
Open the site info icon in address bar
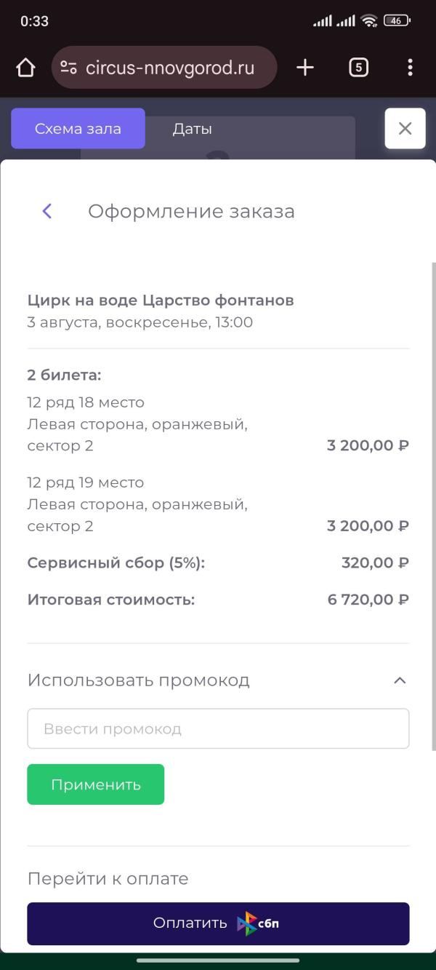coord(68,68)
